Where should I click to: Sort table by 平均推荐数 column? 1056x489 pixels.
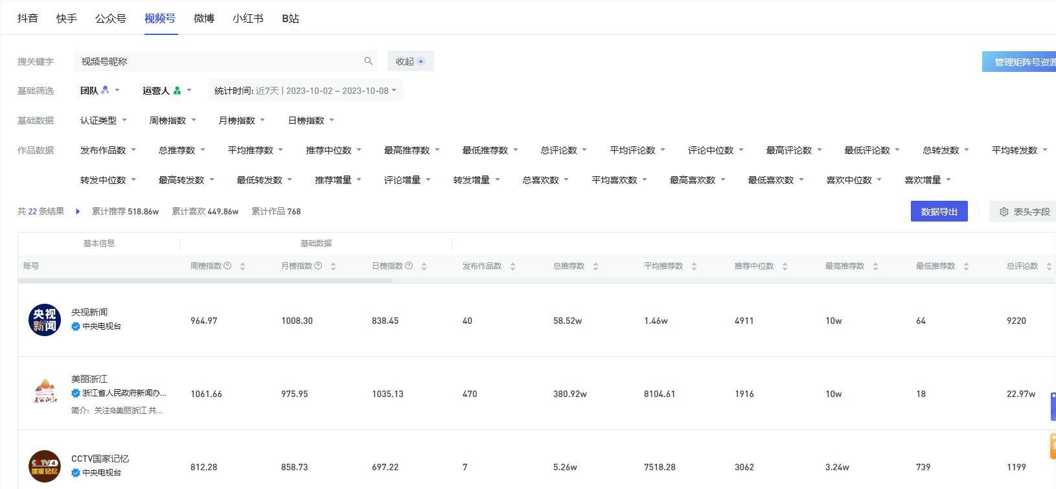pyautogui.click(x=694, y=266)
